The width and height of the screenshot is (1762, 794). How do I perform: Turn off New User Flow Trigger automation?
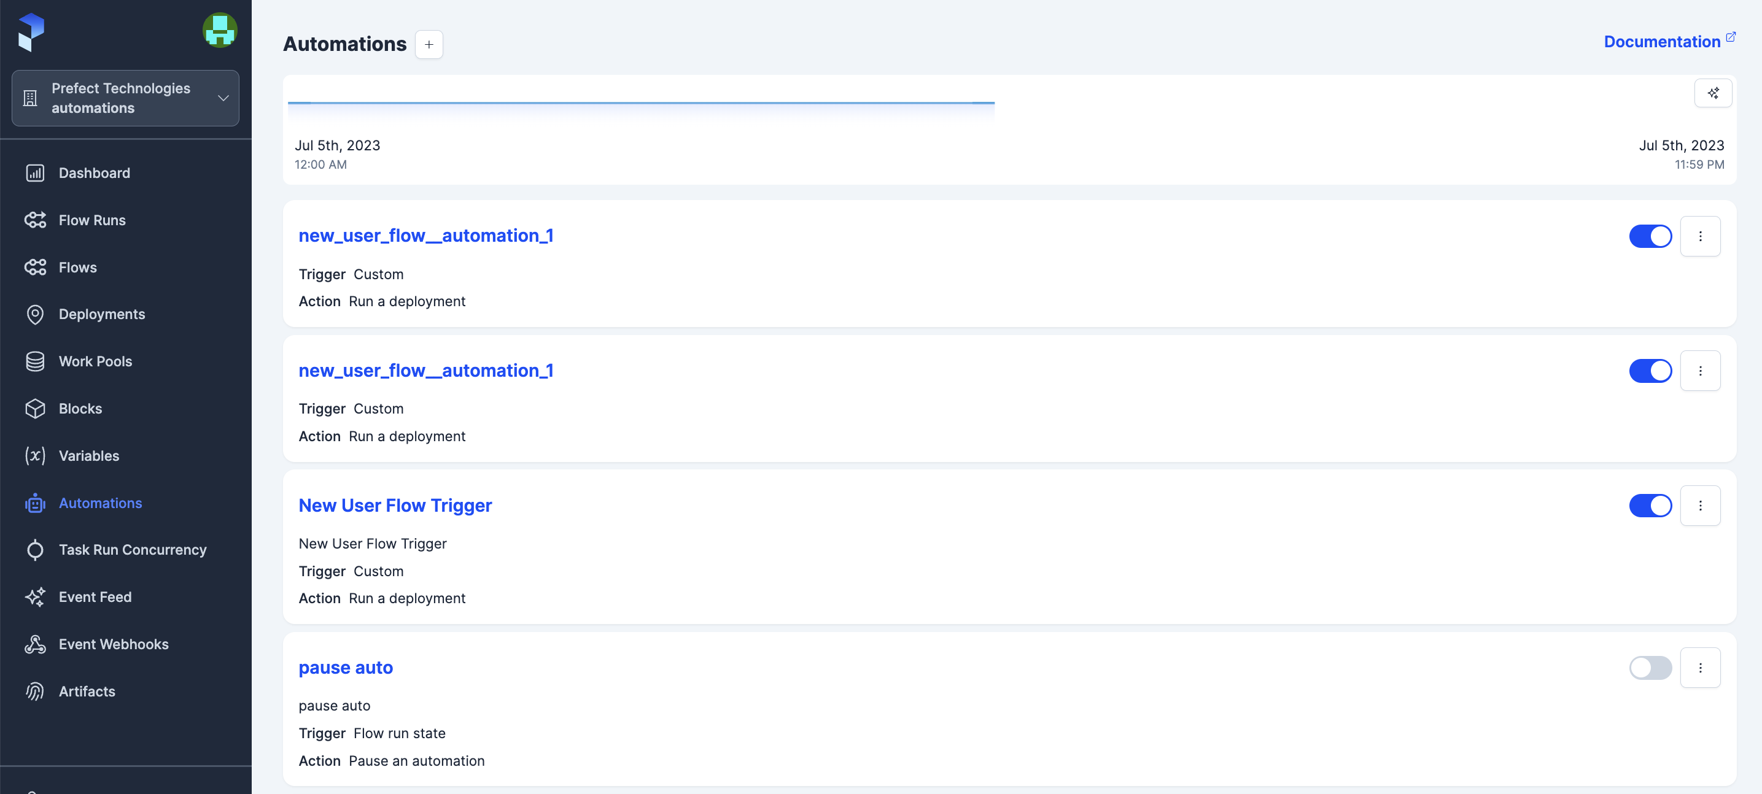click(1650, 506)
